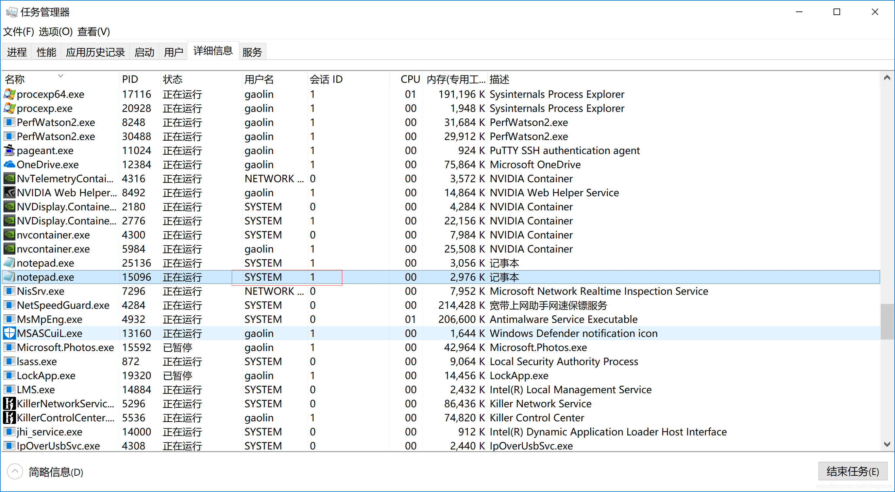Click the Task Manager title bar icon
This screenshot has height=492, width=895.
tap(11, 12)
